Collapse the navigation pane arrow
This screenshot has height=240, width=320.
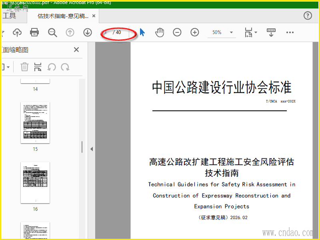pos(92,149)
